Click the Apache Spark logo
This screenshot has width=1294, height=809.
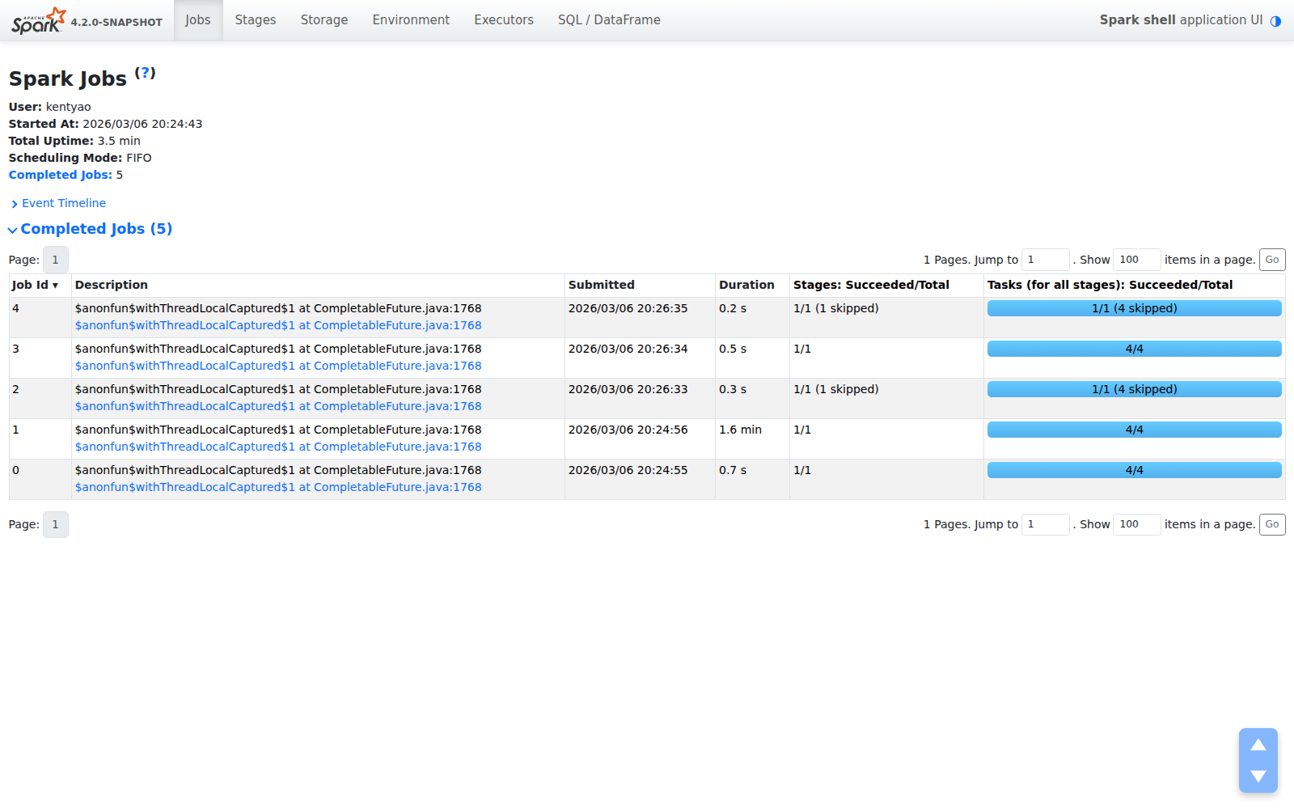point(38,20)
